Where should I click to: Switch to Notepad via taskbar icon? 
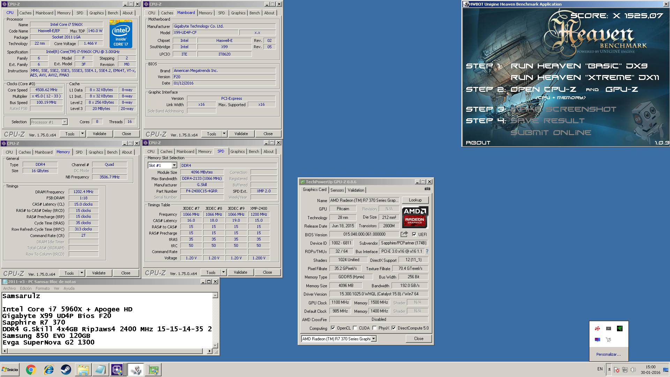[x=100, y=370]
